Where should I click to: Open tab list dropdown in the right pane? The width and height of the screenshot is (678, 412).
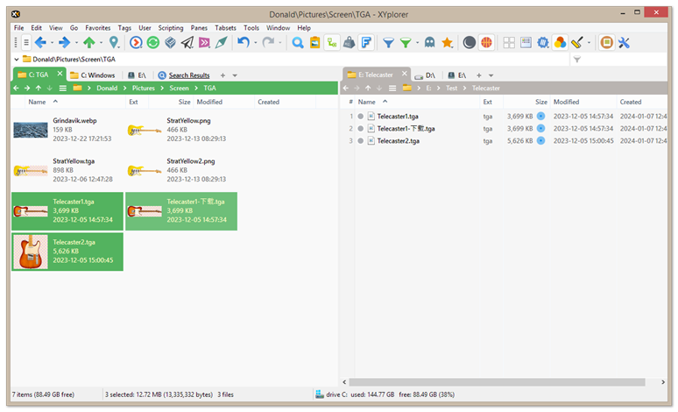click(x=491, y=75)
